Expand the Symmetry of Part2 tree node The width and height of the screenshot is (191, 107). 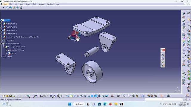(x=1, y=37)
